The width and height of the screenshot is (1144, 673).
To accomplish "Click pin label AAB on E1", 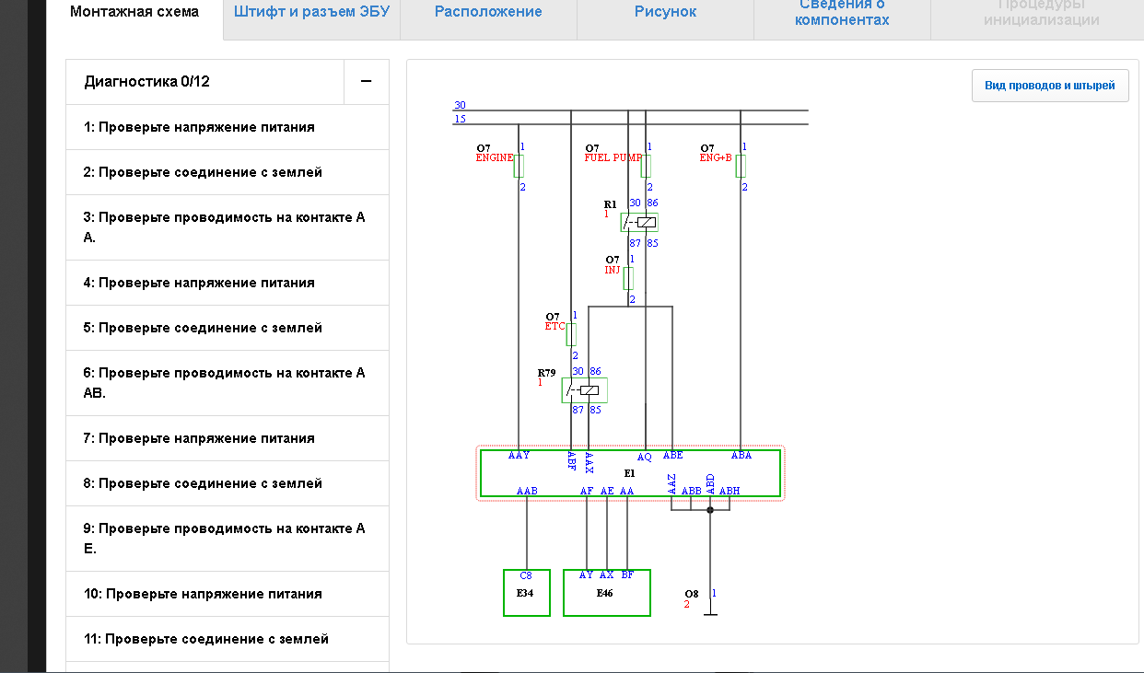I will 527,492.
